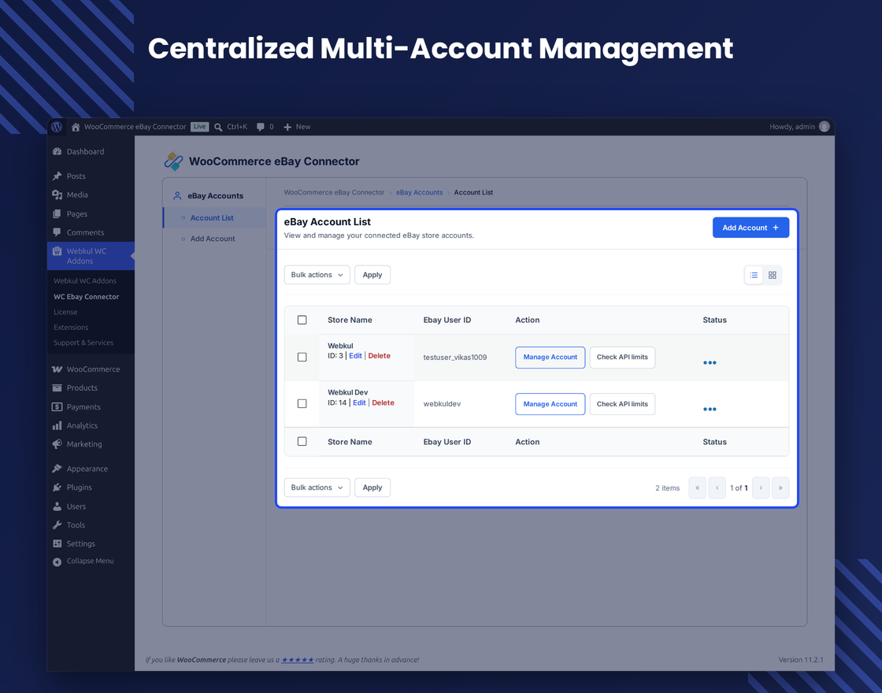The width and height of the screenshot is (882, 693).
Task: Click the plus New icon
Action: [287, 127]
